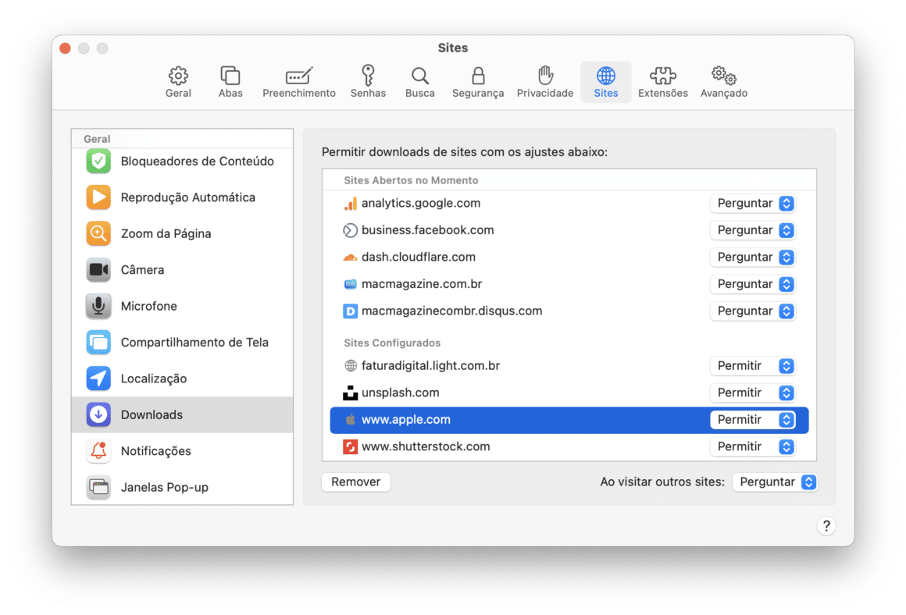Open the Privacidade settings pane
This screenshot has height=615, width=906.
click(x=544, y=81)
